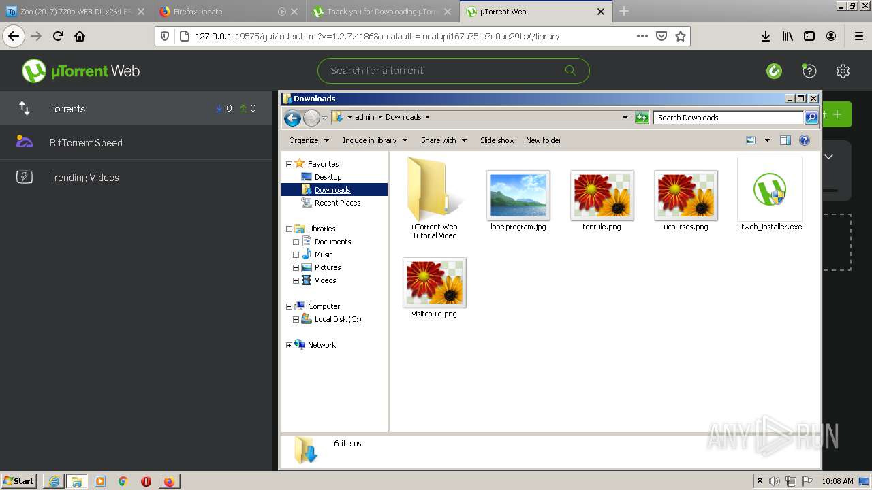Switch to the Firefox update tab
This screenshot has width=872, height=490.
point(230,12)
